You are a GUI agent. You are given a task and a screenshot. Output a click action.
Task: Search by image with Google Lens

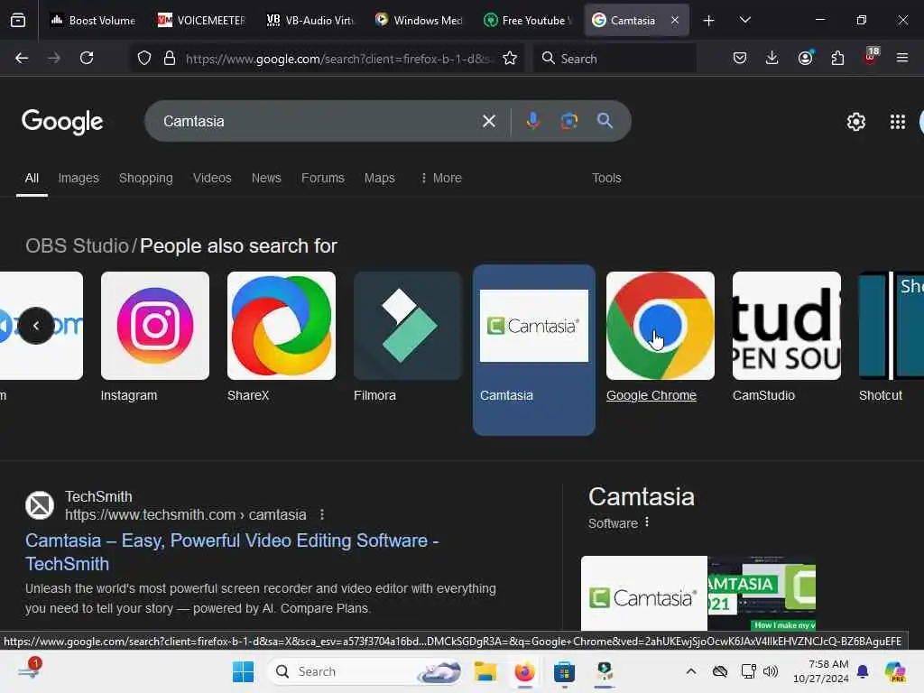(x=568, y=121)
